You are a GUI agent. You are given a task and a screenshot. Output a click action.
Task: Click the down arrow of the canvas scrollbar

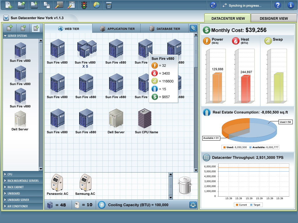(x=196, y=170)
